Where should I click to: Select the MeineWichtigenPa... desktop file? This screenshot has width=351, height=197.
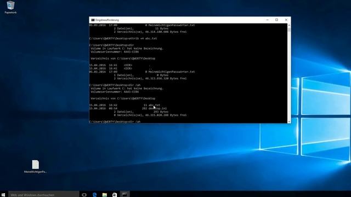click(35, 166)
